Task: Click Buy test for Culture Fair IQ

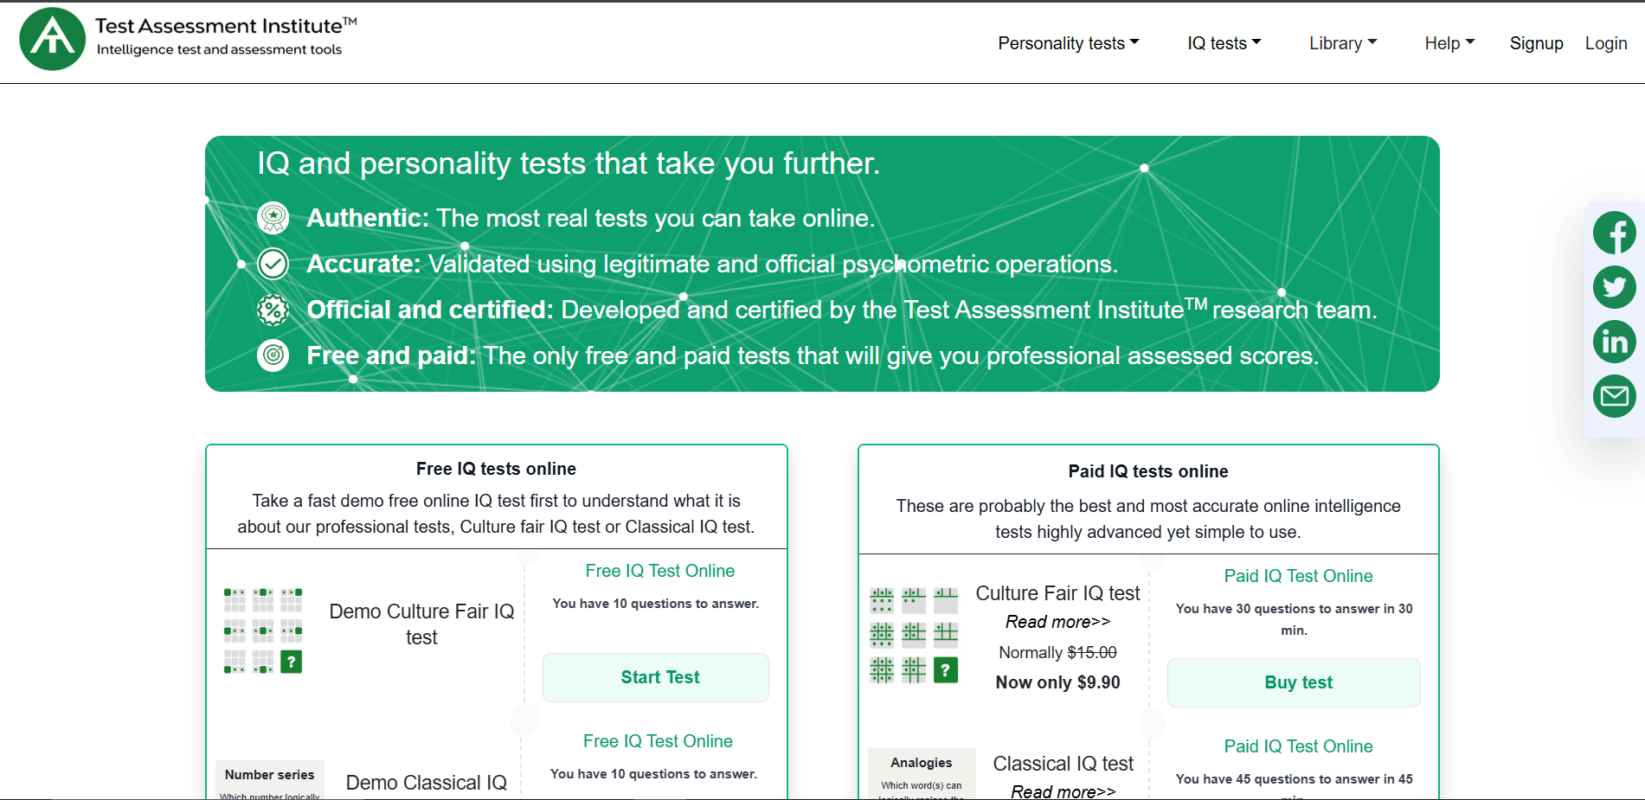Action: click(1297, 682)
